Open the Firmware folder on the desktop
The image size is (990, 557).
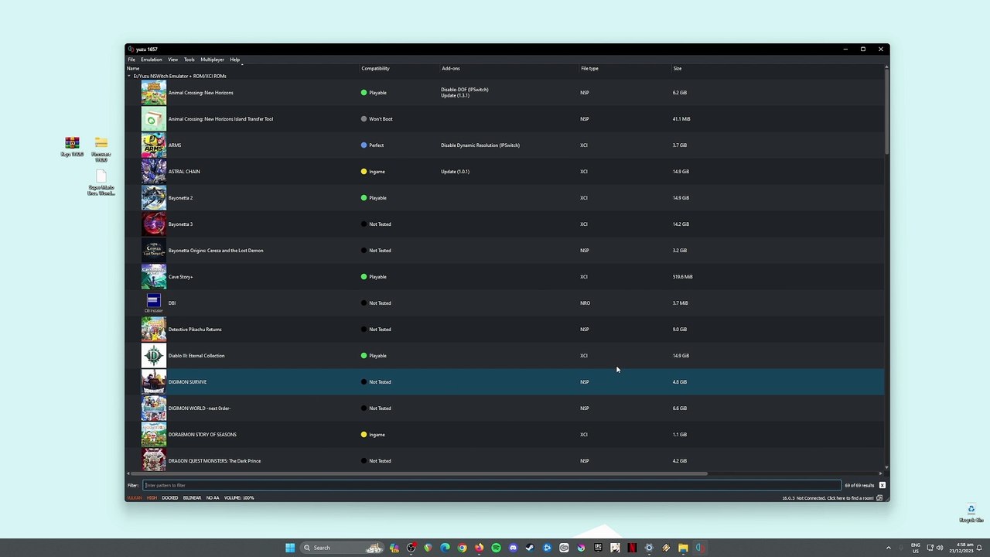[101, 149]
